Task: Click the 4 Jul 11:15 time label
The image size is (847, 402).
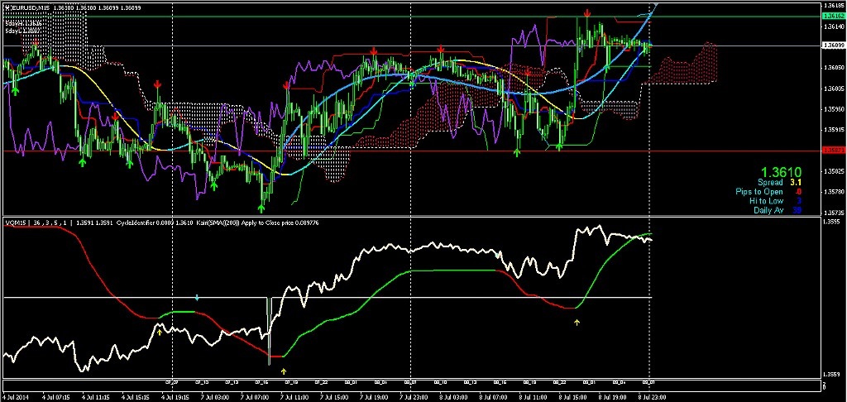Action: [x=96, y=396]
